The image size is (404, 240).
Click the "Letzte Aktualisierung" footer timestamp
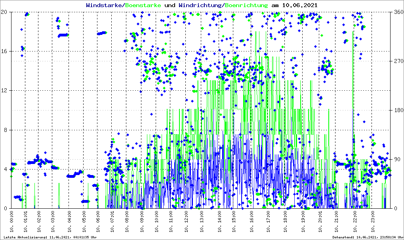click(50, 237)
